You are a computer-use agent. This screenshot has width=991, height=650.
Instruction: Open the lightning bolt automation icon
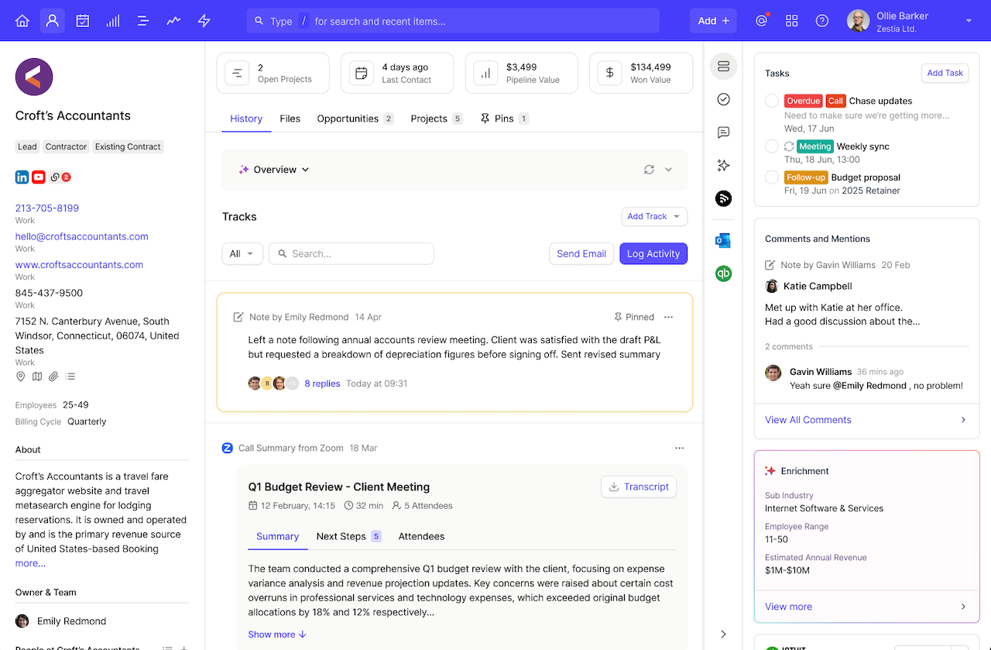pyautogui.click(x=204, y=21)
